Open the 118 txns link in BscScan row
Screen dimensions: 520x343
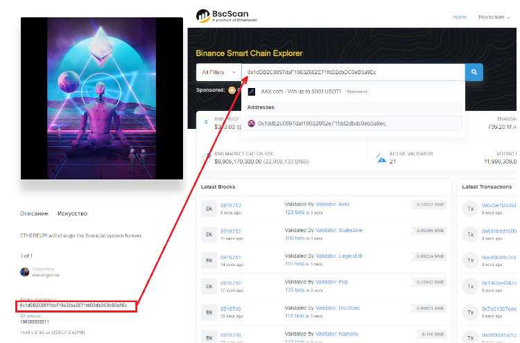click(x=295, y=316)
